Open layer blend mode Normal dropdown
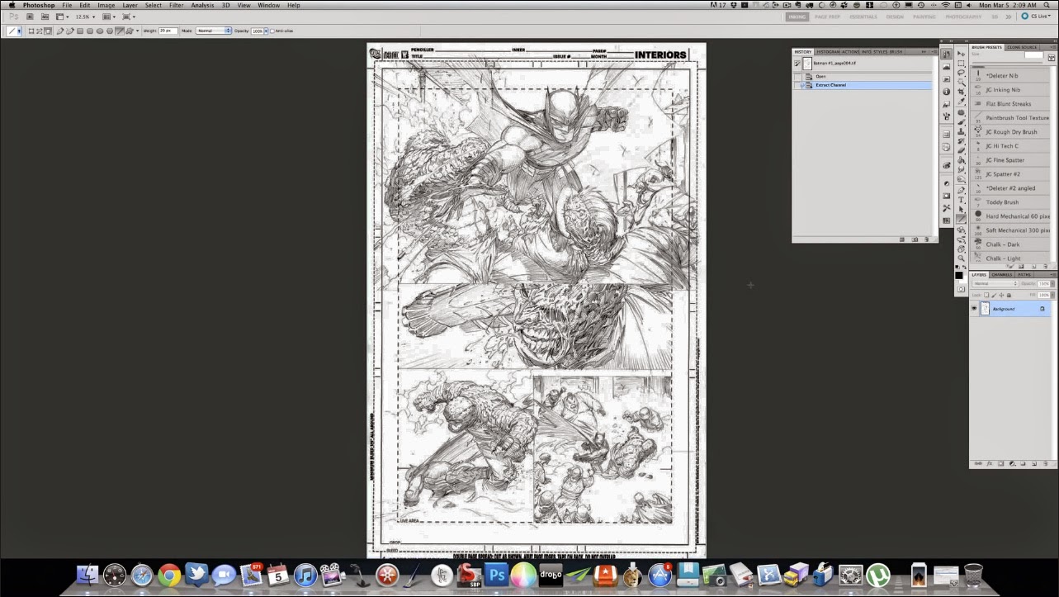 995,283
